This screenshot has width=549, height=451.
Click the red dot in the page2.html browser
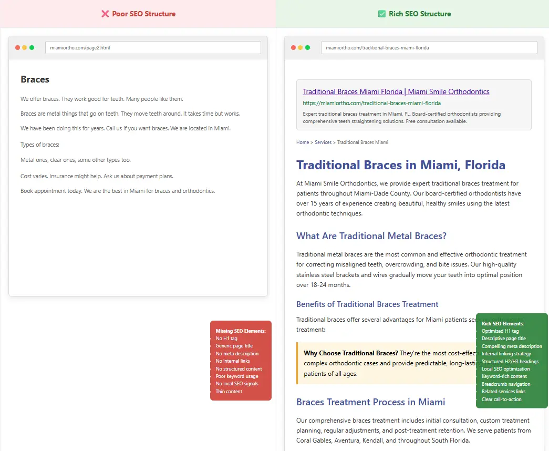click(x=17, y=48)
